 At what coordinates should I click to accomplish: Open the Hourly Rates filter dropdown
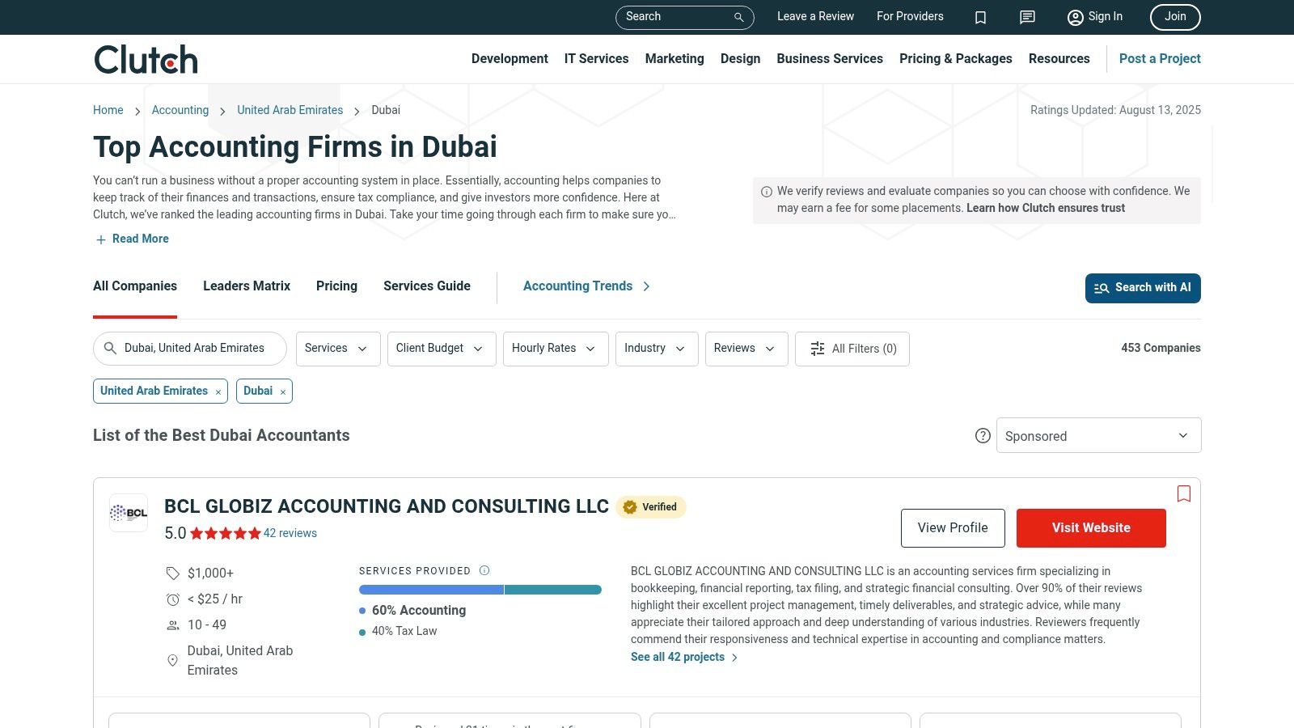[x=556, y=349]
